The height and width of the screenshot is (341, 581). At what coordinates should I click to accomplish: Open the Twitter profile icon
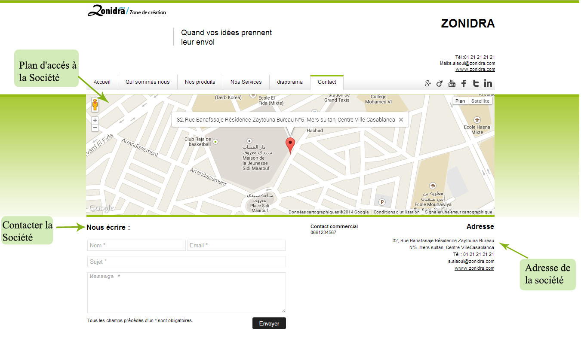click(476, 83)
